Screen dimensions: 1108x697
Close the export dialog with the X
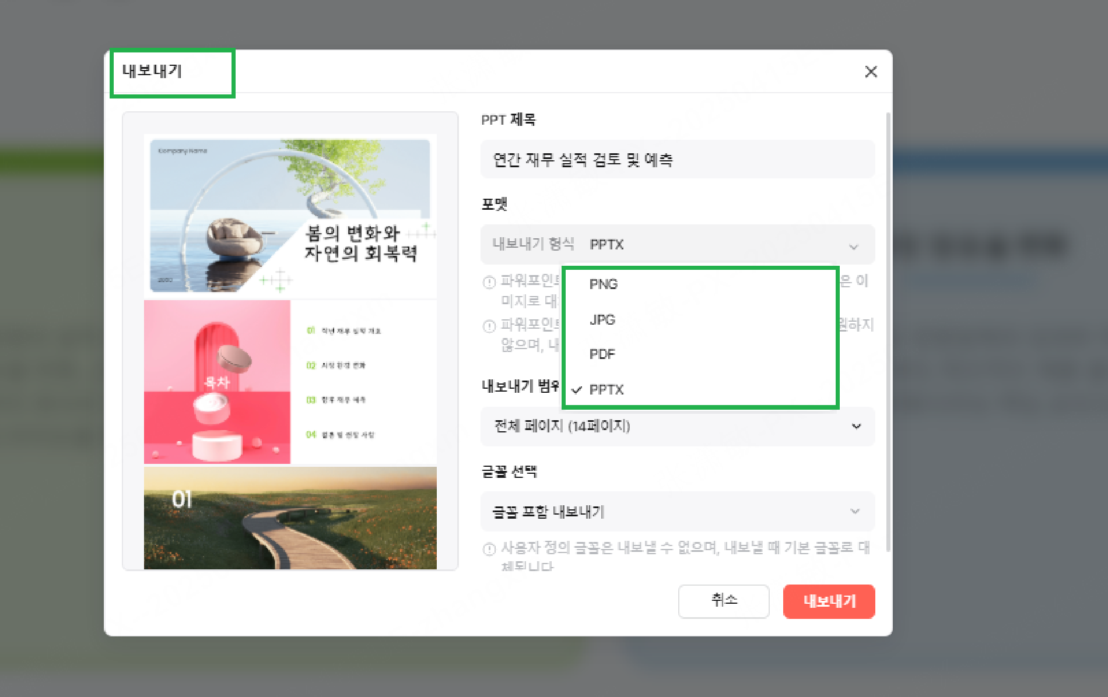tap(871, 72)
